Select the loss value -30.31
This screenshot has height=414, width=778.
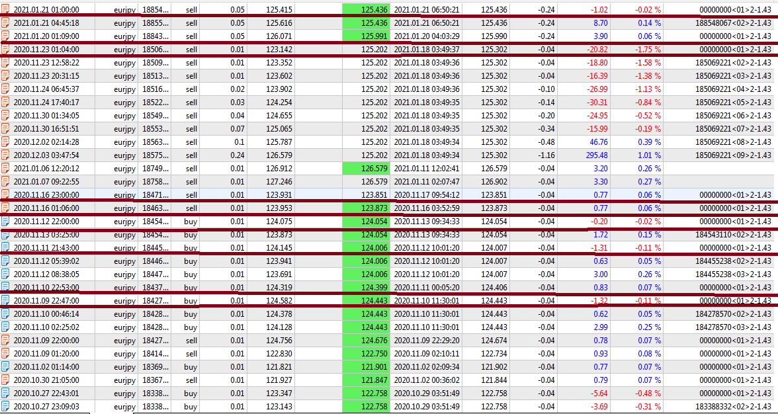tap(597, 102)
